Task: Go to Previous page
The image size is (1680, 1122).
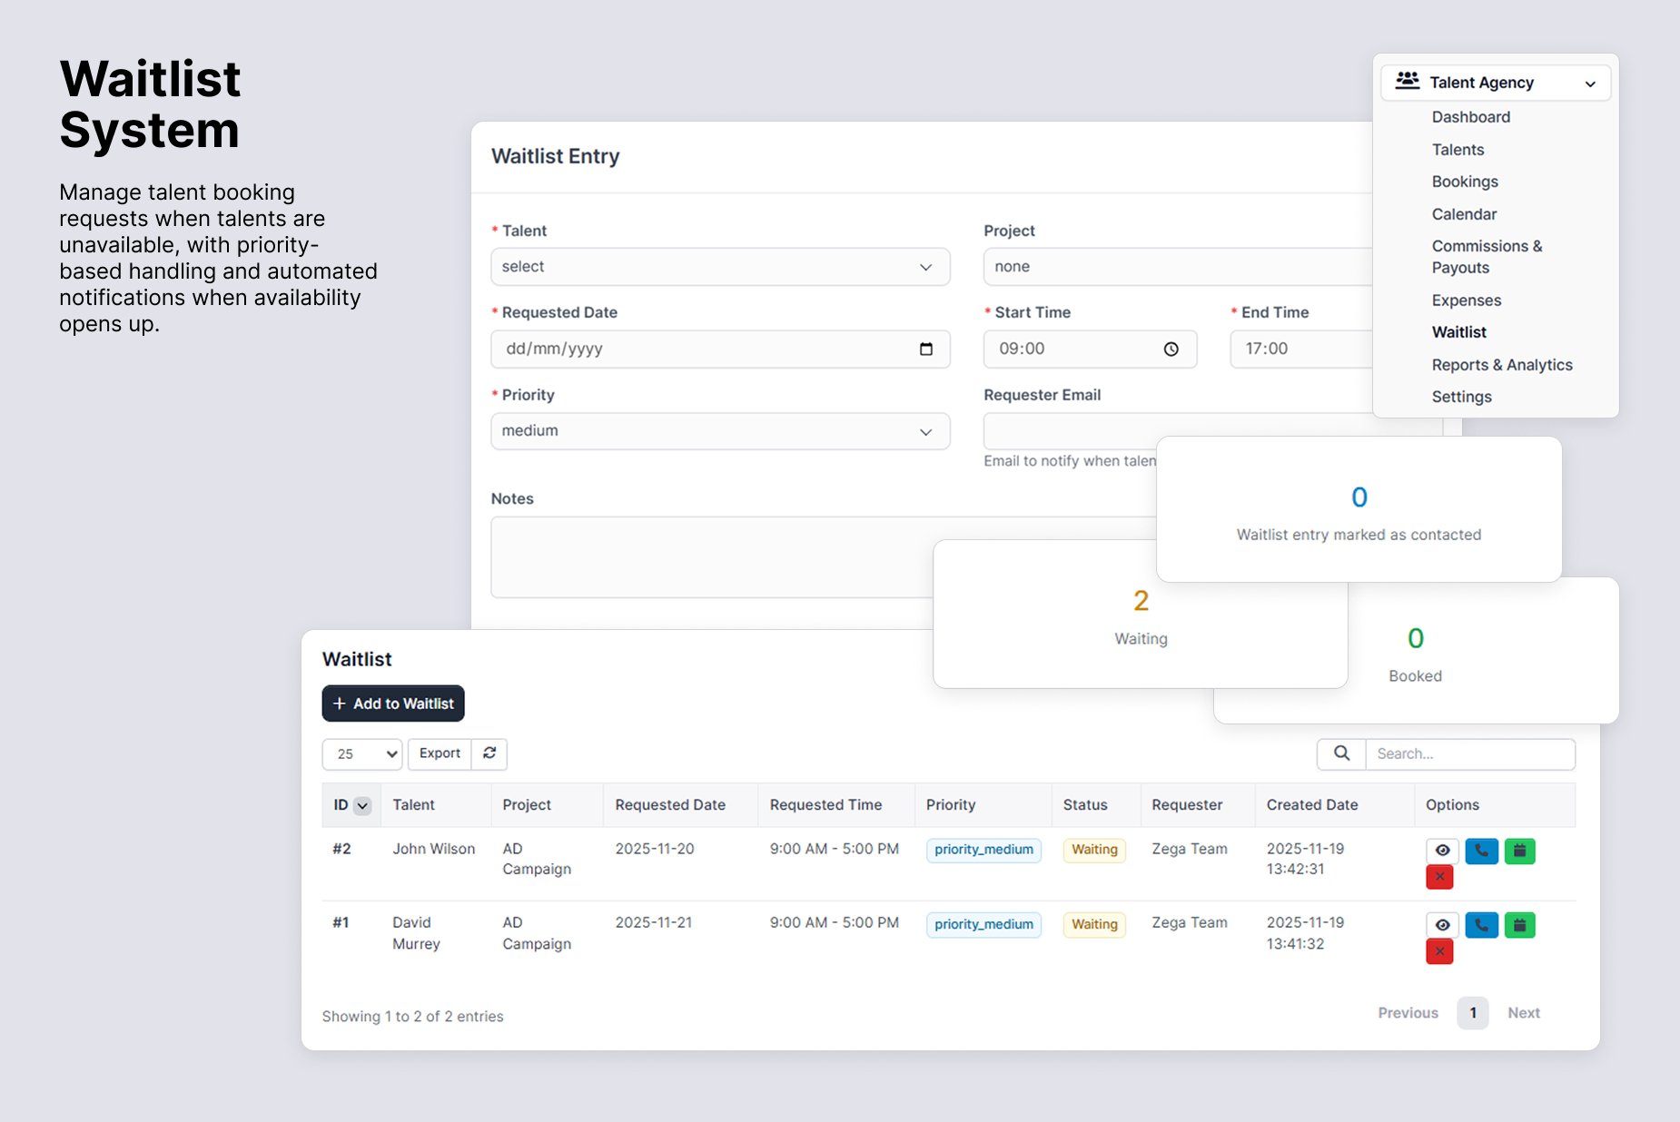Action: pos(1408,1013)
